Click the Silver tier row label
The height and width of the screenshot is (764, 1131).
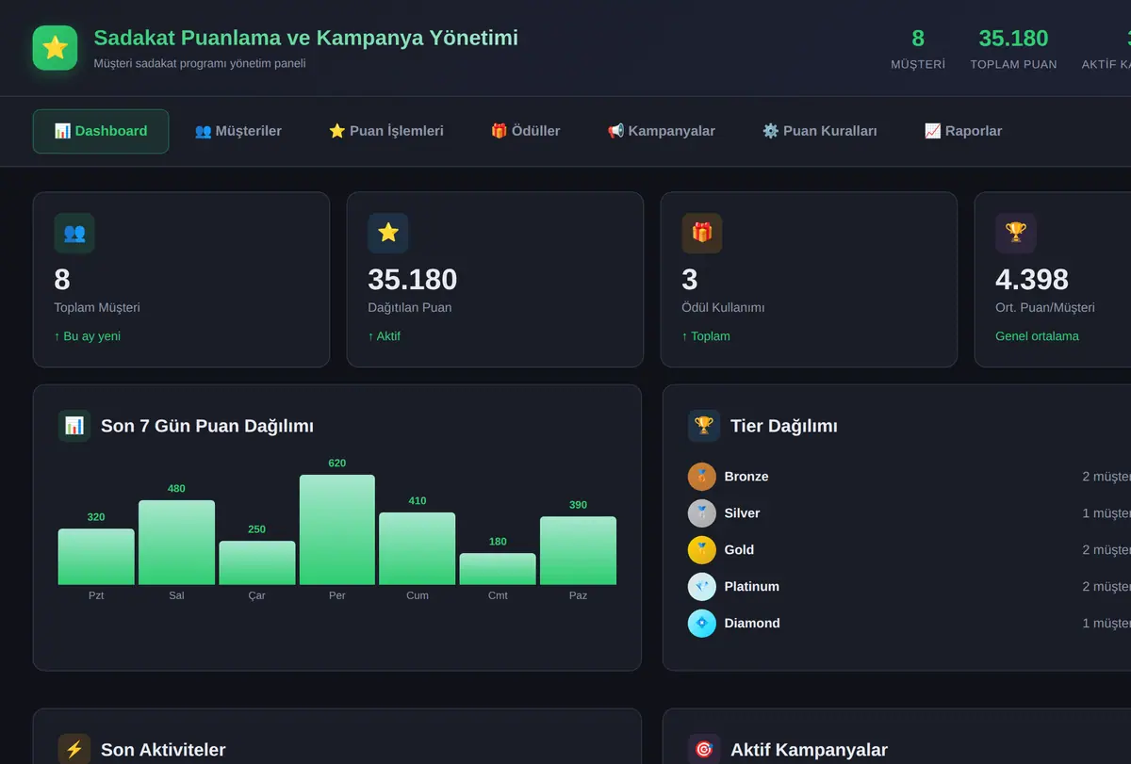pos(743,513)
